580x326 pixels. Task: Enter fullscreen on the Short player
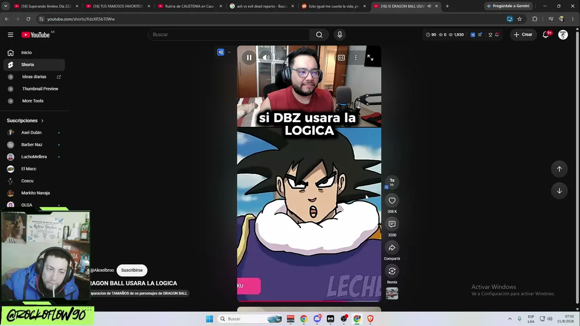point(370,58)
